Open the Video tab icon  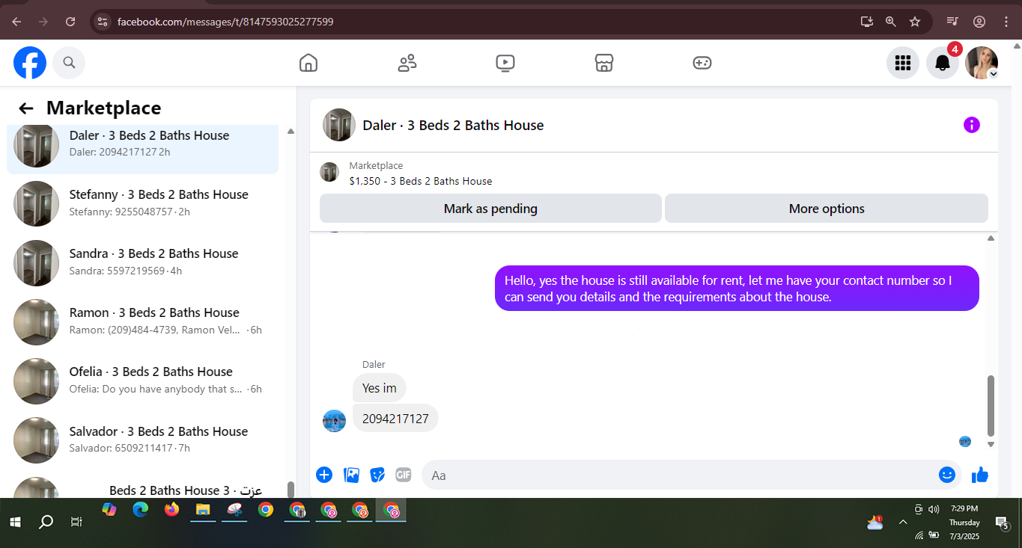pos(505,63)
